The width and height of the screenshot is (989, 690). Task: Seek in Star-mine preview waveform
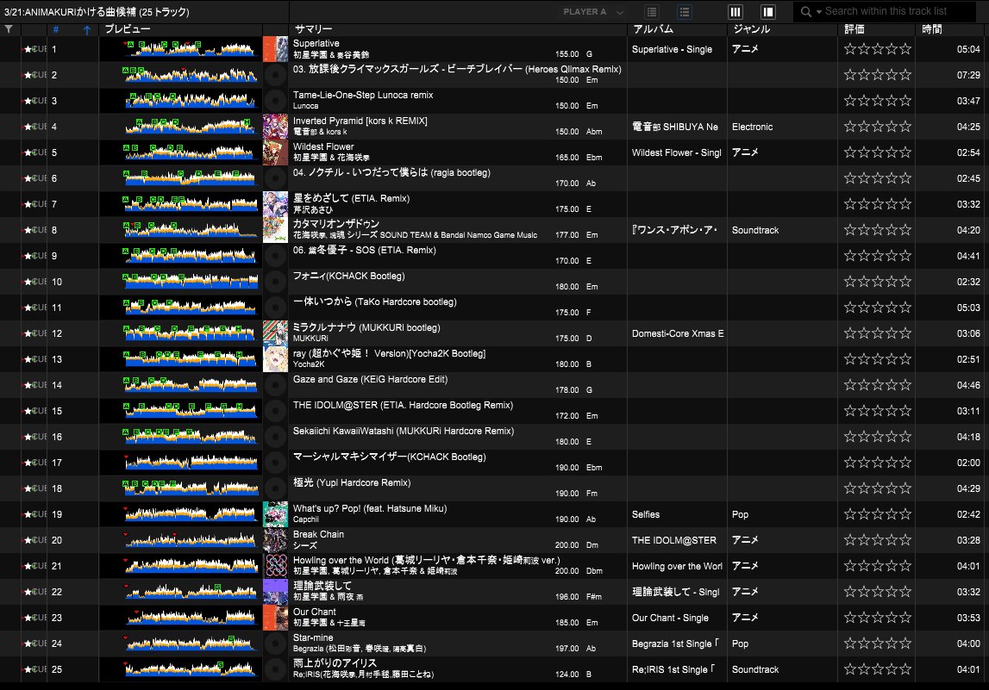coord(191,643)
